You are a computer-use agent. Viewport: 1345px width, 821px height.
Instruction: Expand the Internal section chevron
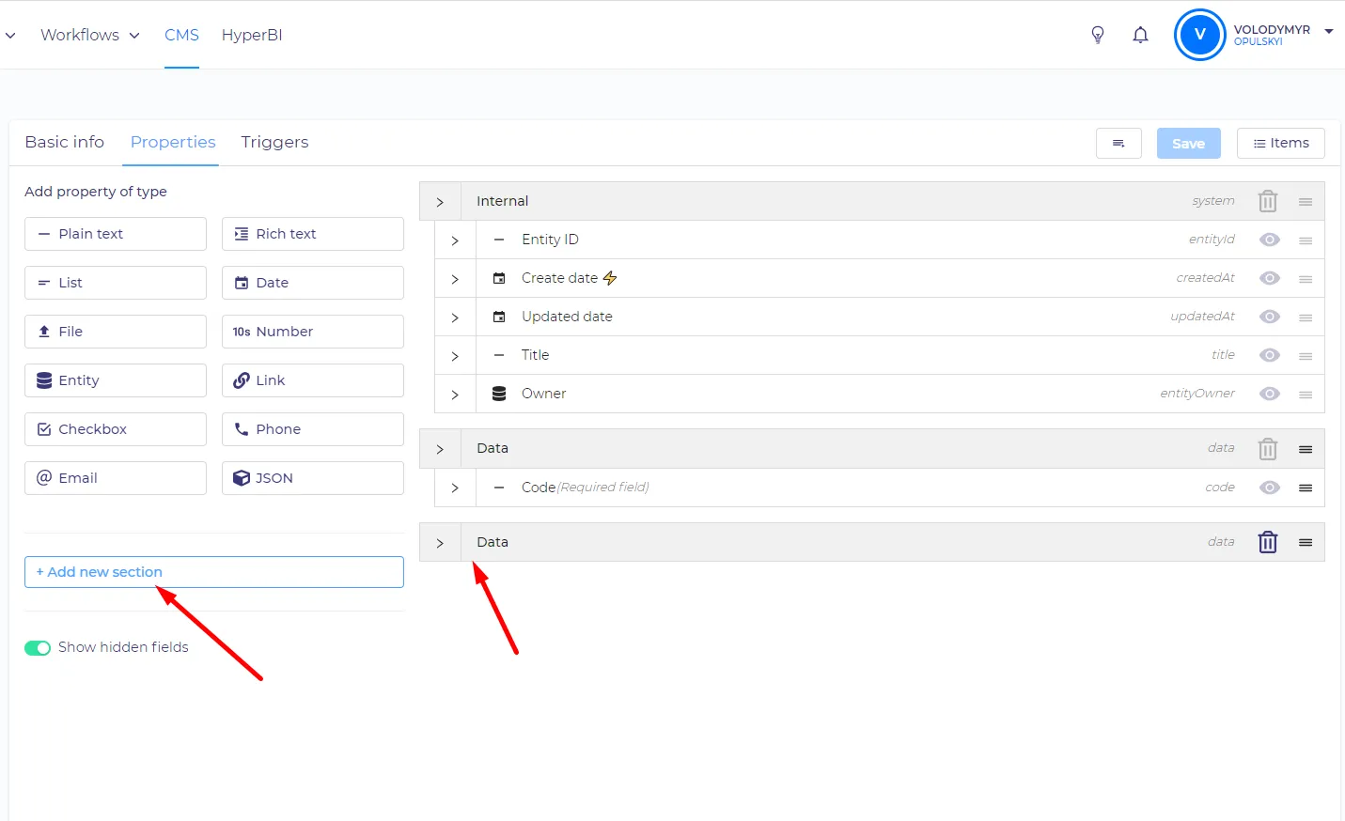[440, 202]
